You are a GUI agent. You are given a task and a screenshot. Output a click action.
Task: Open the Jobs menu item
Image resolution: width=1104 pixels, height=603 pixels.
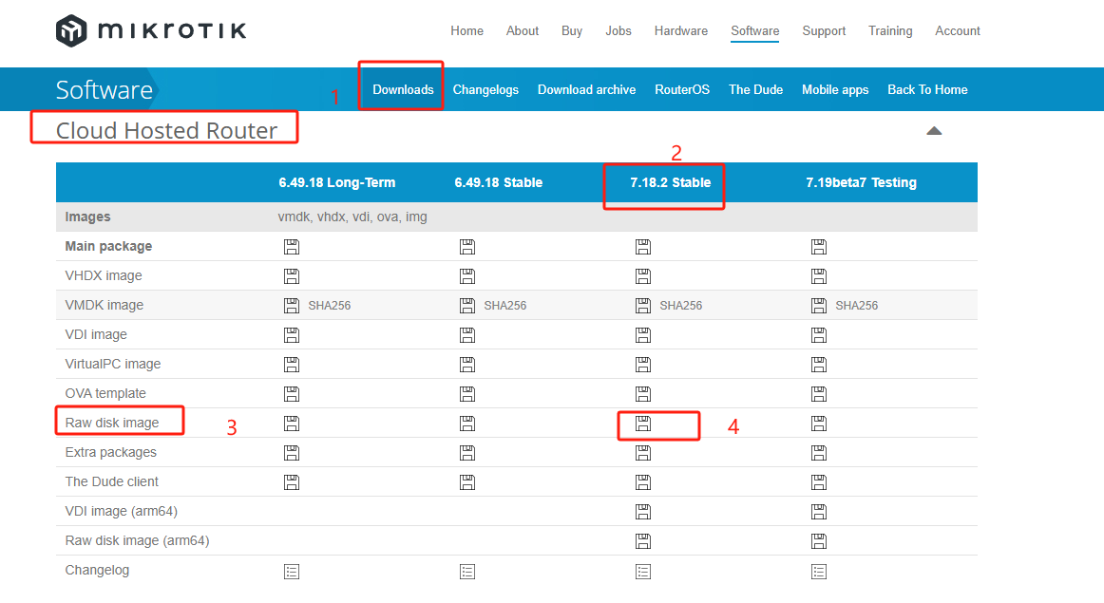tap(619, 31)
